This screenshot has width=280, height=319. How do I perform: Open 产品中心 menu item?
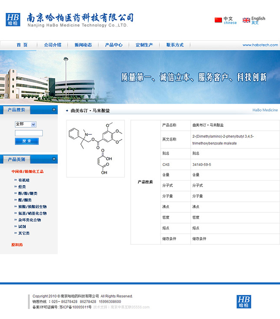[x=114, y=45]
